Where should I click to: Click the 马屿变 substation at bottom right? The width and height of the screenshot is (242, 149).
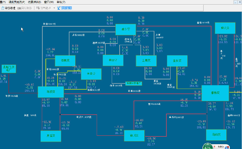pos(216,135)
